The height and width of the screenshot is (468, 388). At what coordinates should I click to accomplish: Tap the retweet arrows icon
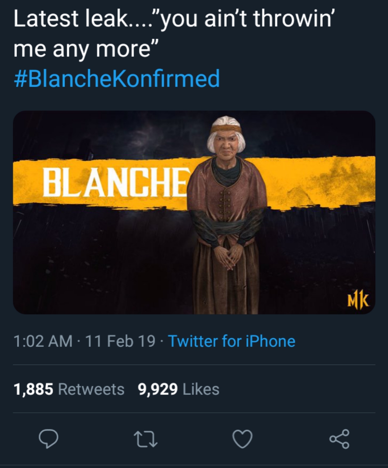tap(145, 439)
